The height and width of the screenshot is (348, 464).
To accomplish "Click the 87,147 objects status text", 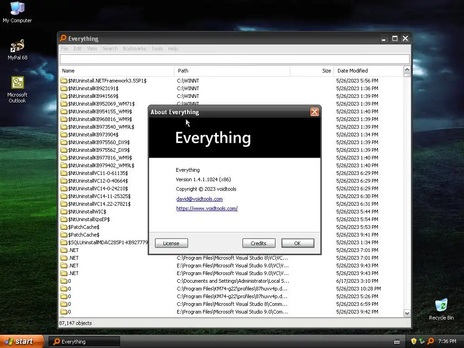I will (x=76, y=323).
